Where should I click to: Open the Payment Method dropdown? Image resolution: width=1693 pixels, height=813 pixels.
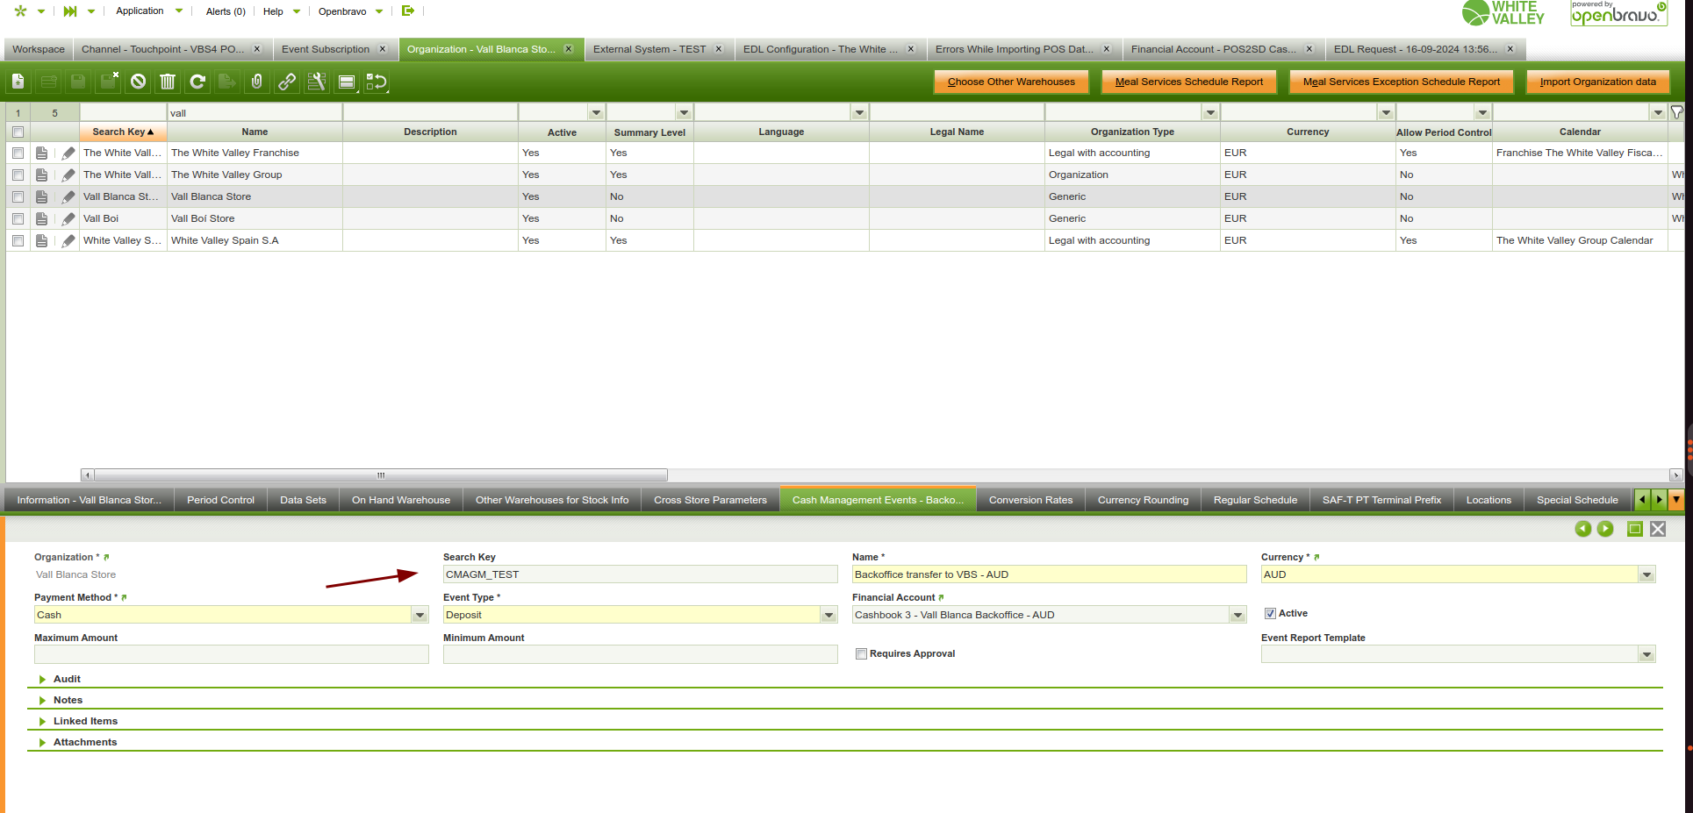[x=420, y=616]
